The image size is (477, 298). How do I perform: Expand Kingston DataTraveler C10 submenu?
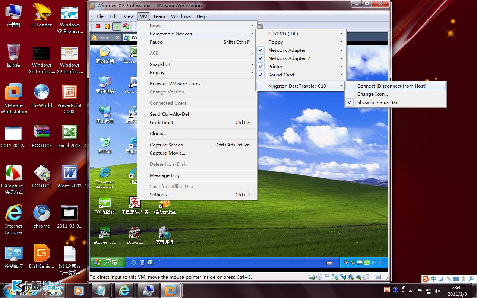tap(301, 86)
